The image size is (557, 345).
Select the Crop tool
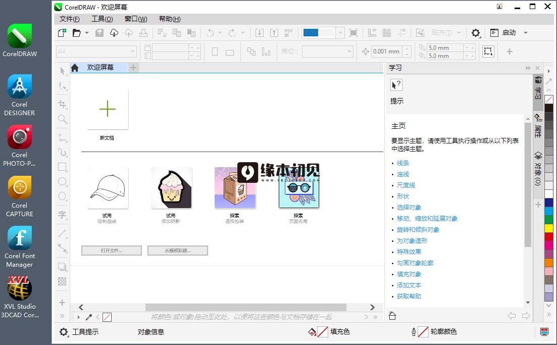pyautogui.click(x=63, y=104)
